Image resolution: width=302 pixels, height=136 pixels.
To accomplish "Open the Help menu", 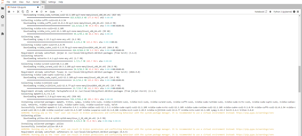I will click(61, 2).
